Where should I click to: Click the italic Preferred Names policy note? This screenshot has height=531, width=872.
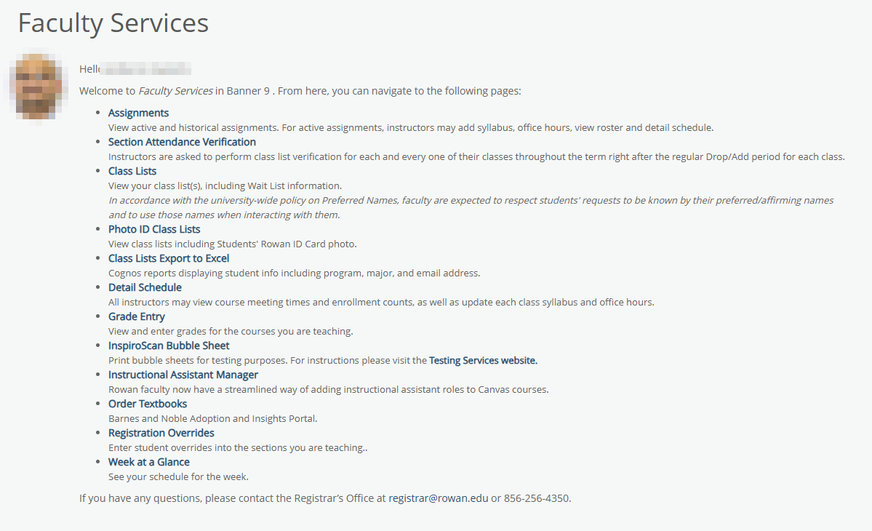(471, 207)
